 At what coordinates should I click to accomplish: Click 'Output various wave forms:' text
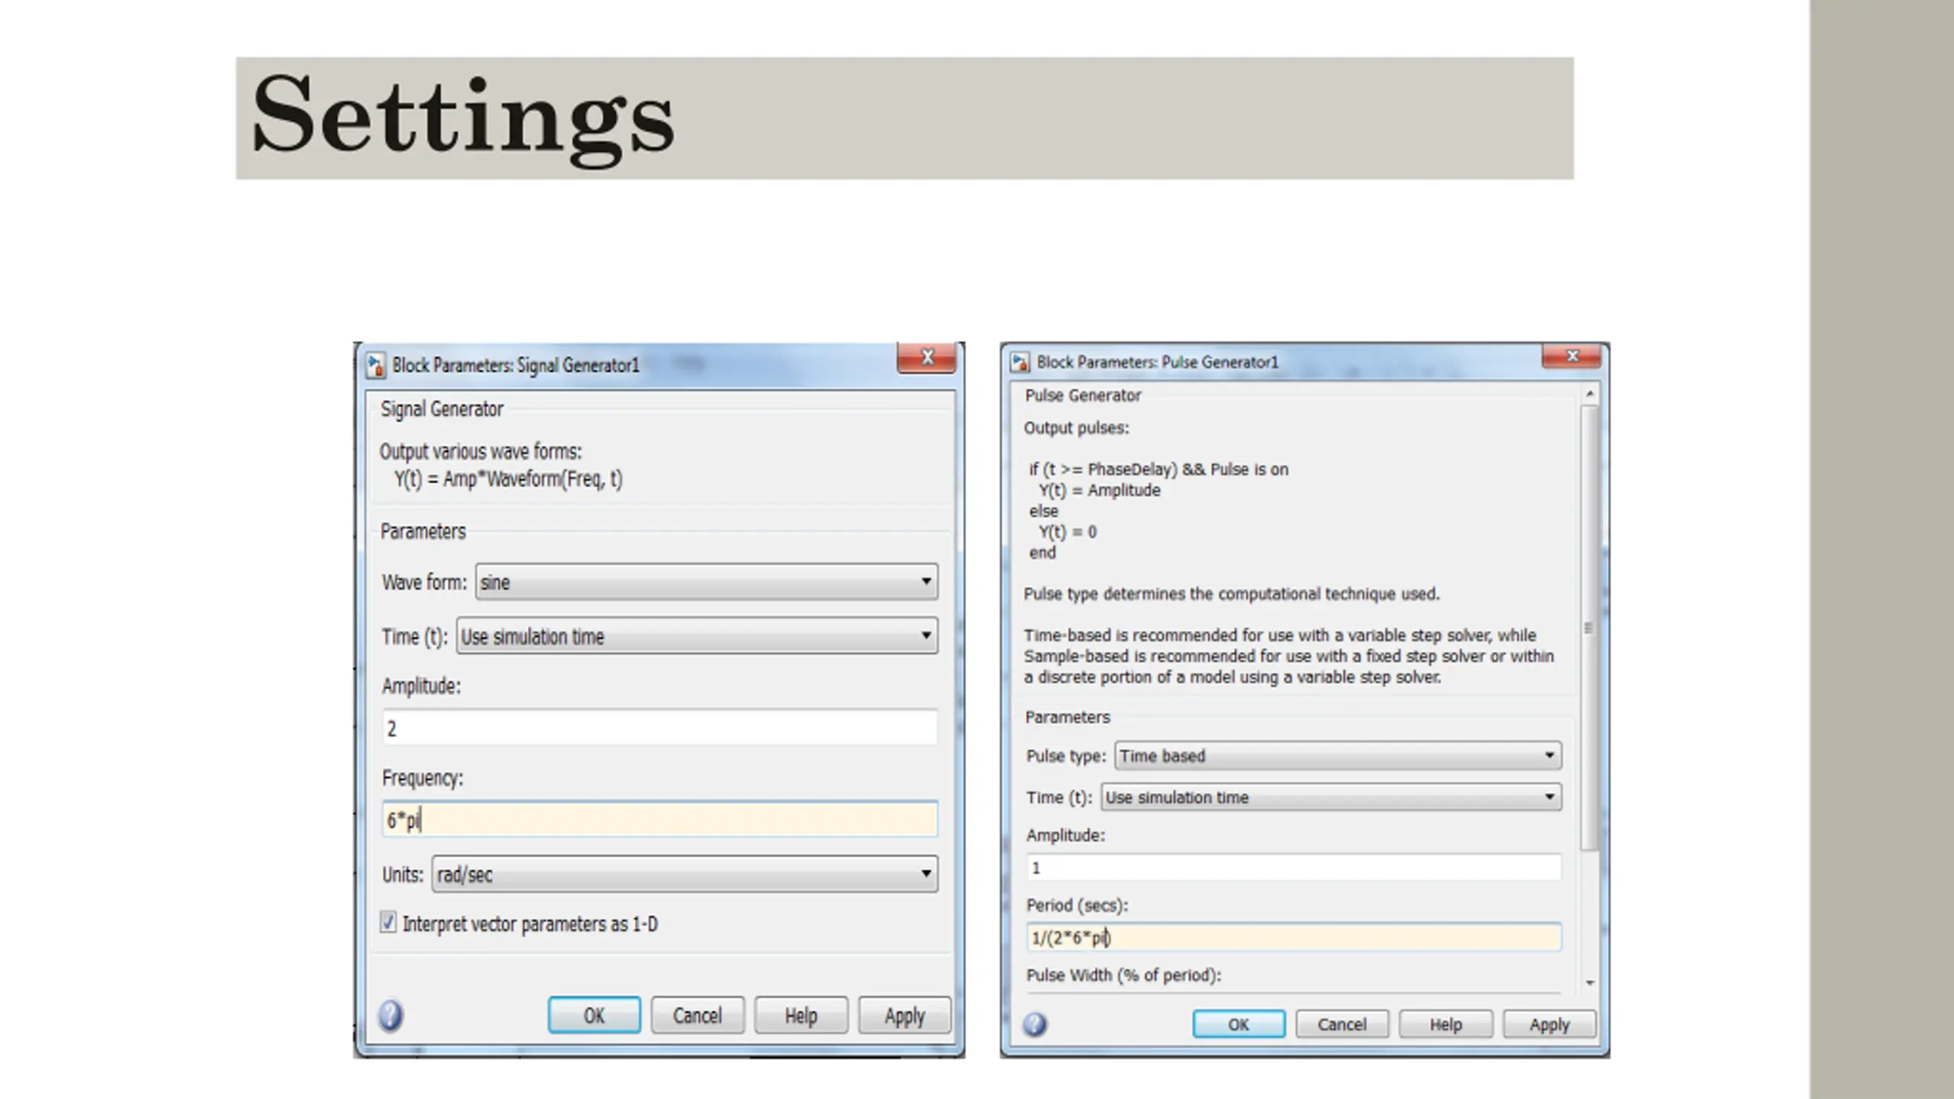[481, 451]
